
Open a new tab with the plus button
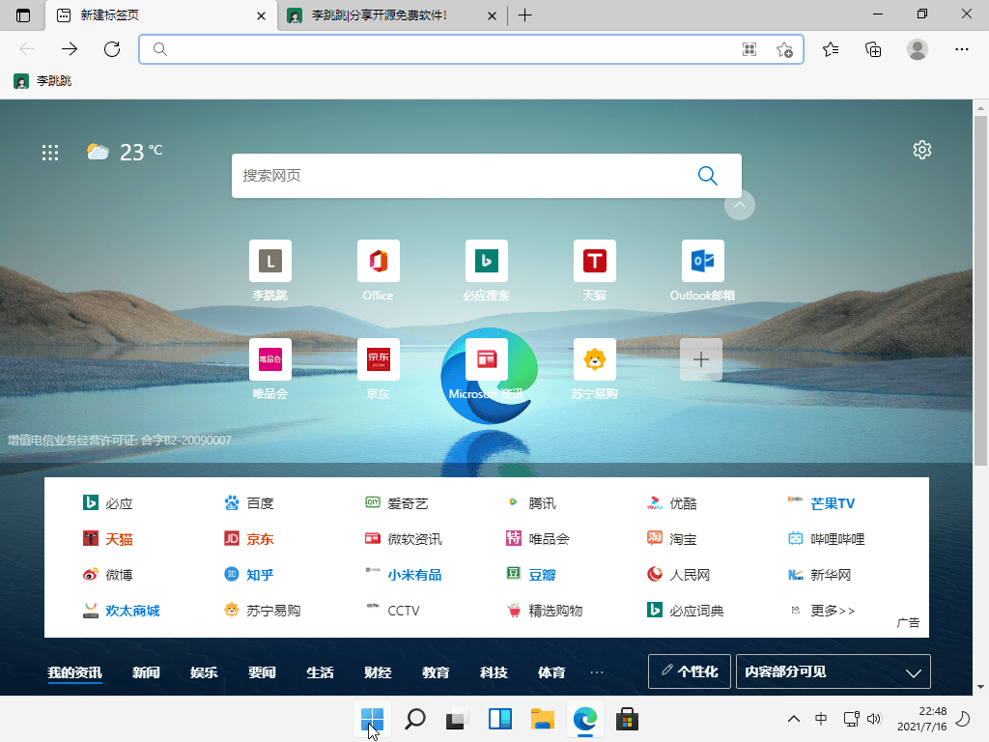[524, 15]
